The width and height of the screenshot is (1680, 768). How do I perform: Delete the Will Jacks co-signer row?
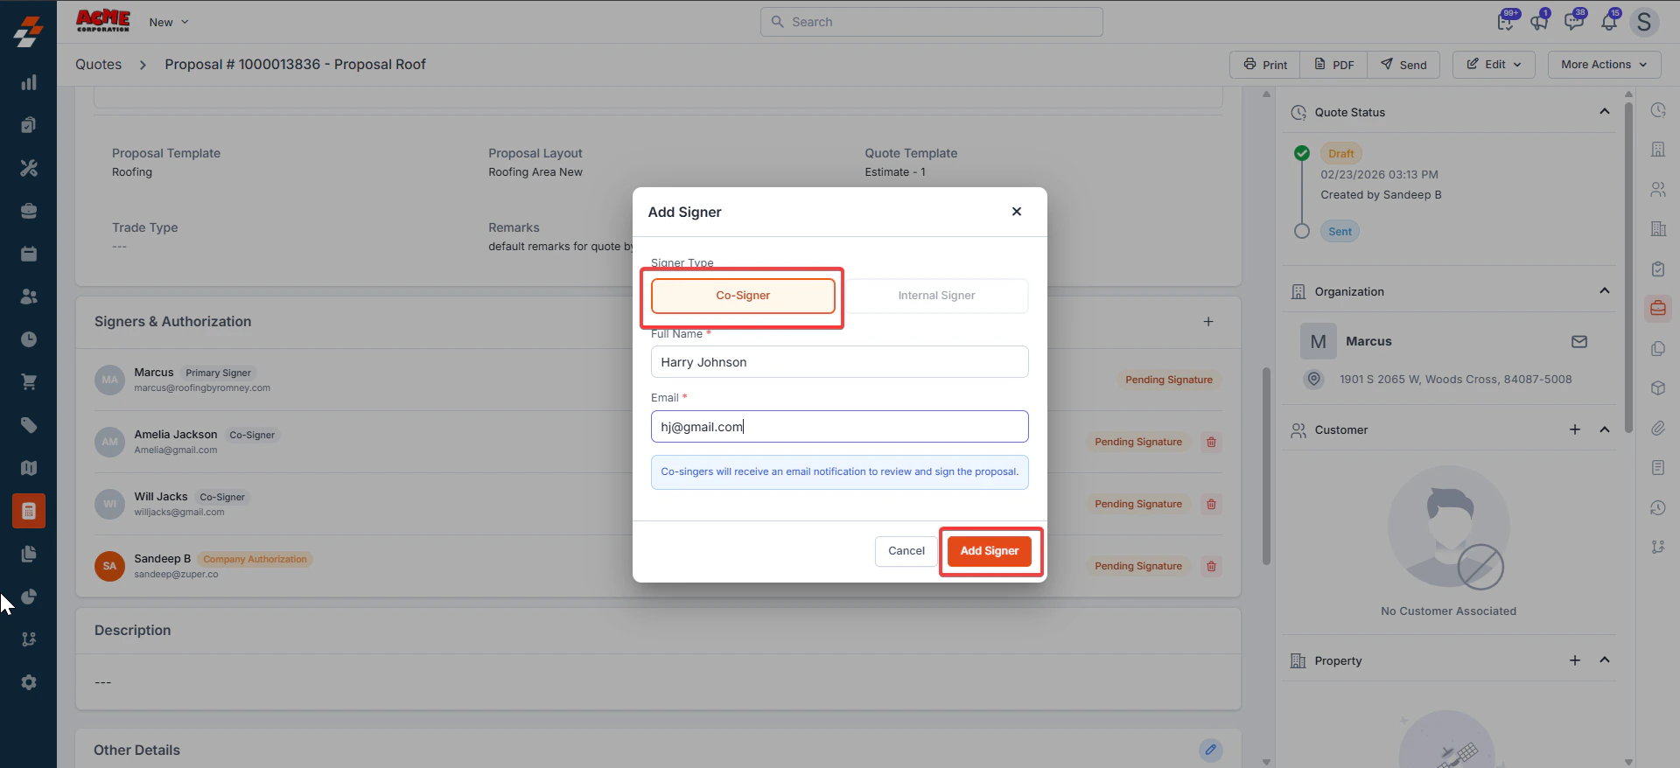[x=1211, y=504]
